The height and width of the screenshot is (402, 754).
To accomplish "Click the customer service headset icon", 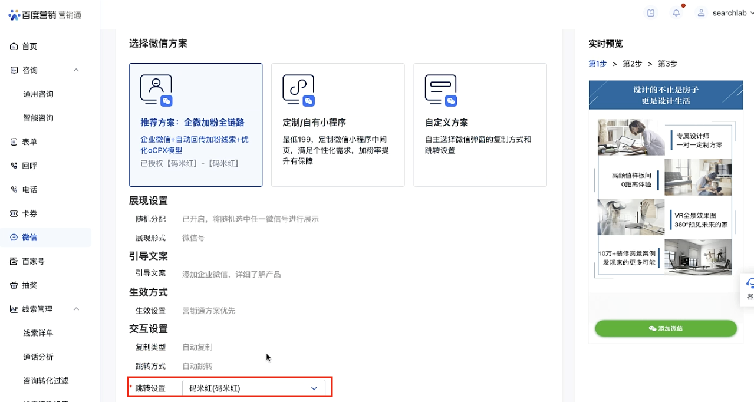I will point(749,283).
